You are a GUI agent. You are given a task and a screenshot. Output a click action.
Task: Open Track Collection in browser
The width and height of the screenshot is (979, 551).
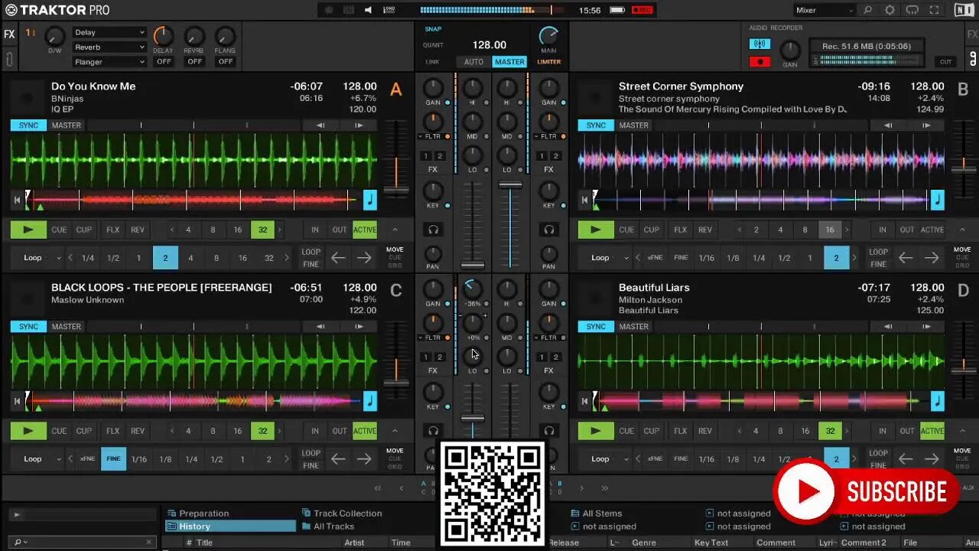pyautogui.click(x=341, y=514)
